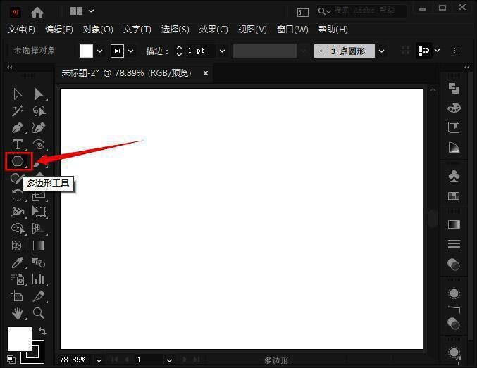Select the Blend tool

point(39,262)
